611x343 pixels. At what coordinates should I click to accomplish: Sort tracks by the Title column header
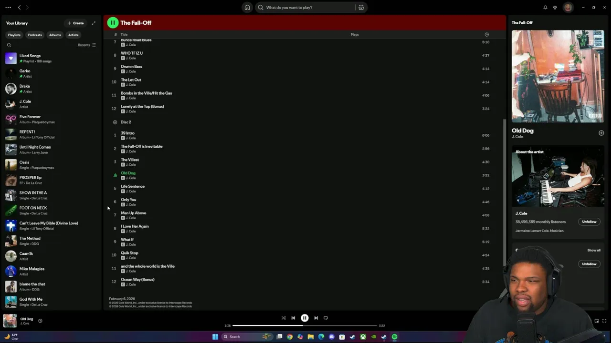124,34
